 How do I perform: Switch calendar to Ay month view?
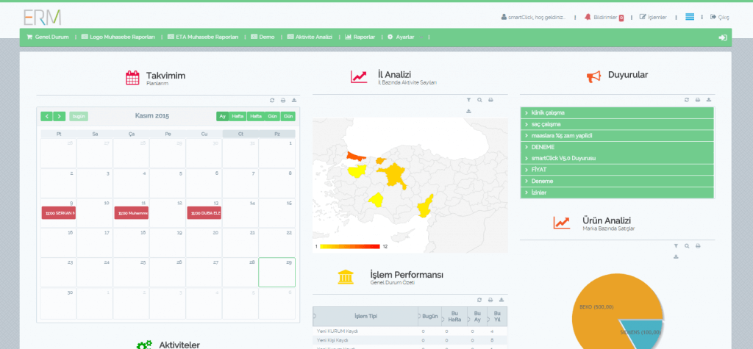point(222,116)
